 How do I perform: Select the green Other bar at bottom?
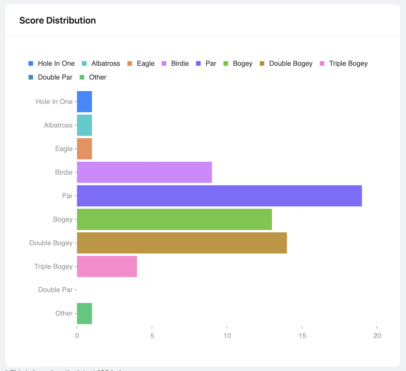tap(84, 314)
